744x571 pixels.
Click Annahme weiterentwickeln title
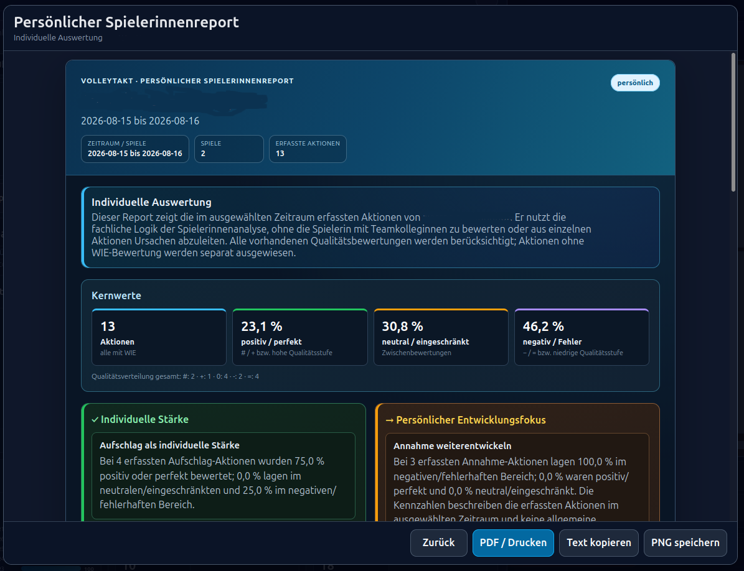(x=452, y=445)
